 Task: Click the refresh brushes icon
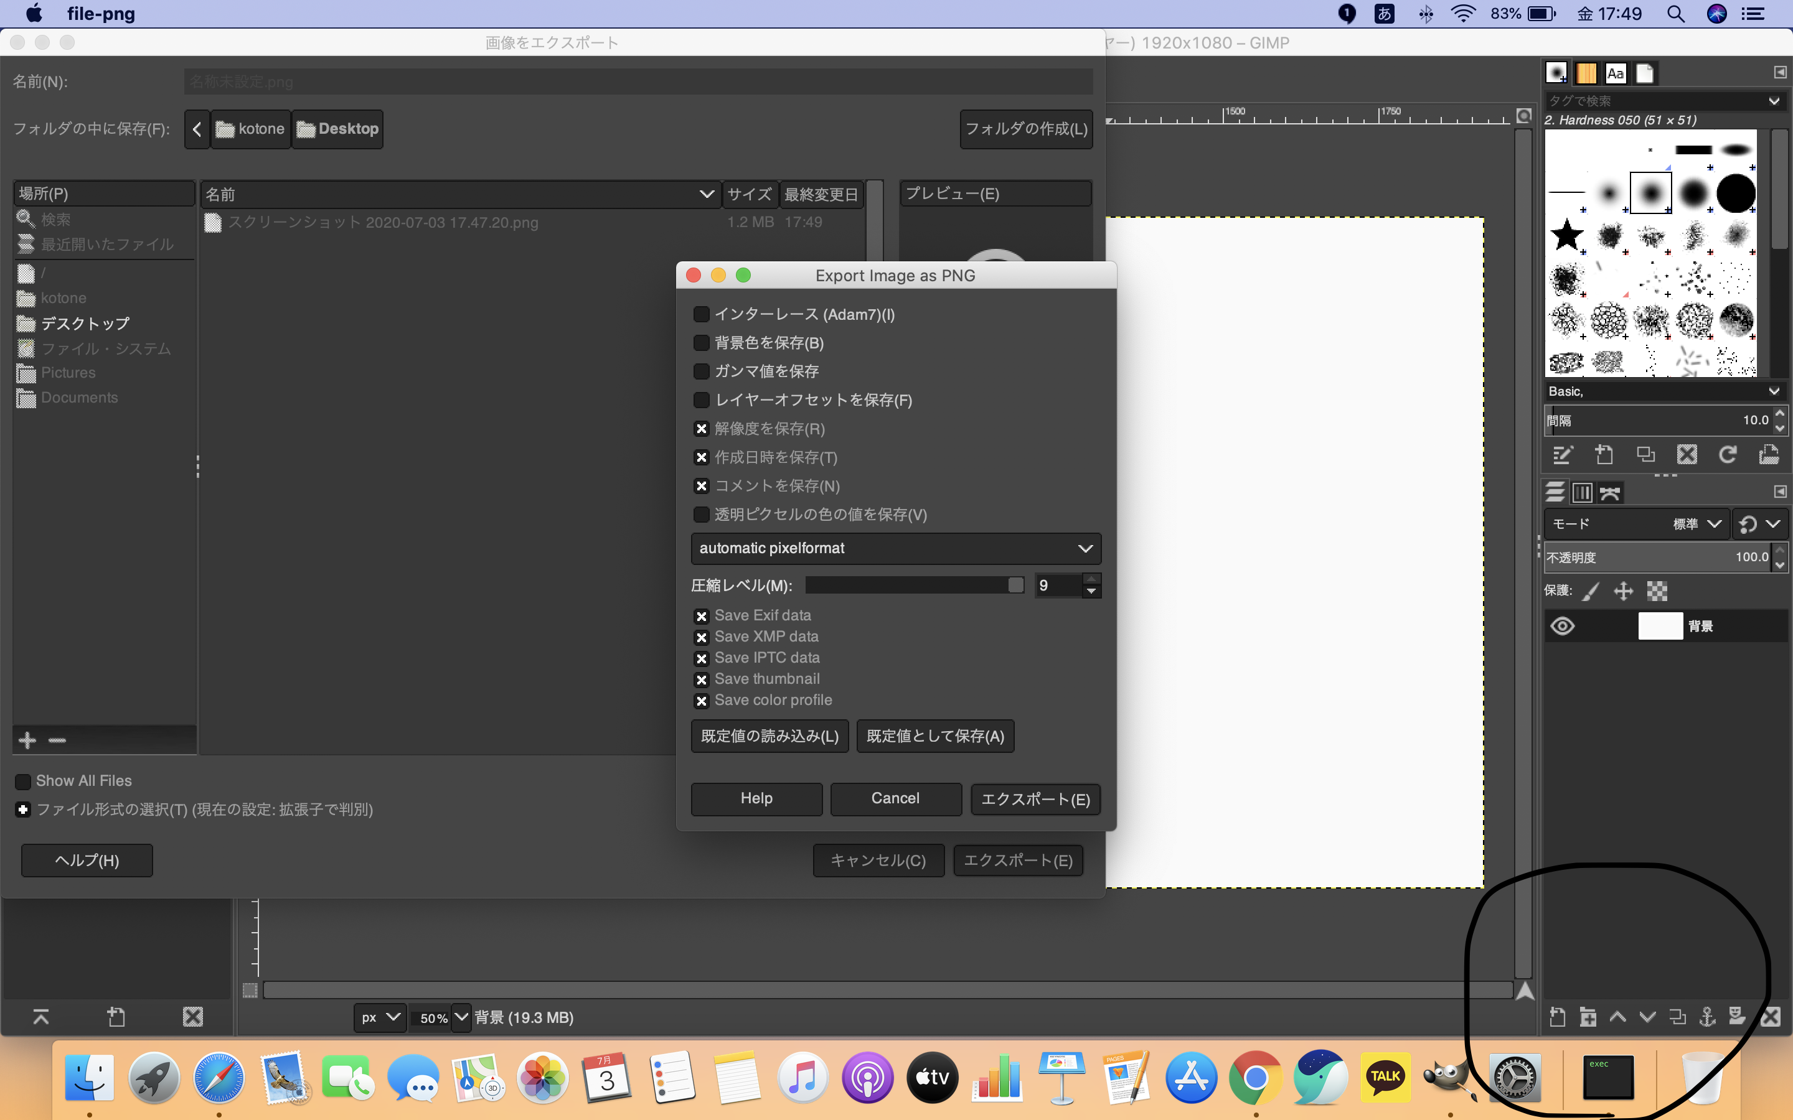click(1728, 454)
